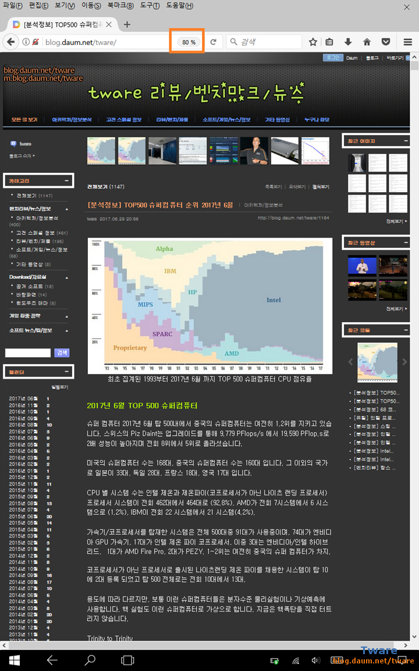Open Task View icon on taskbar

pos(127,660)
